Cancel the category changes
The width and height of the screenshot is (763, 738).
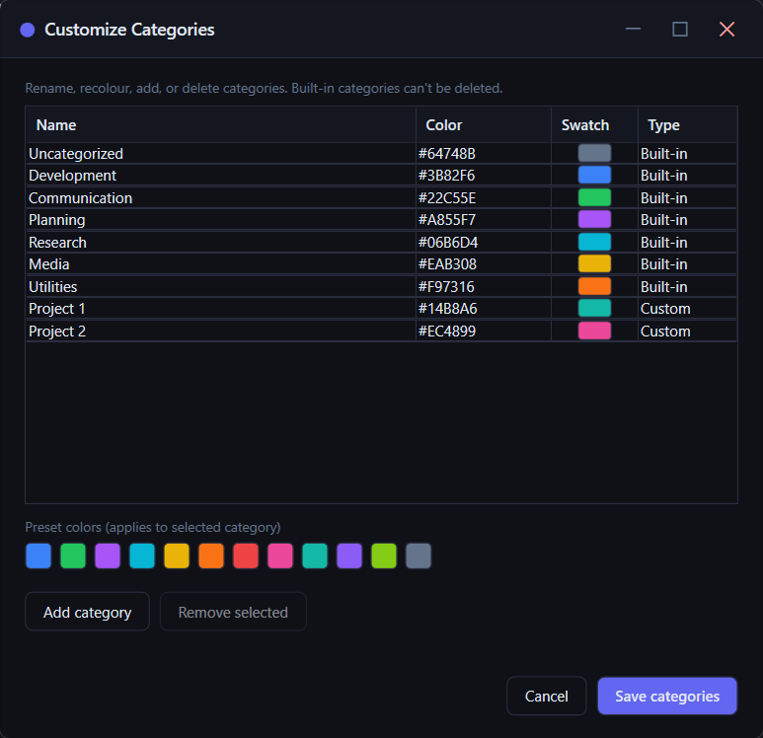(547, 696)
